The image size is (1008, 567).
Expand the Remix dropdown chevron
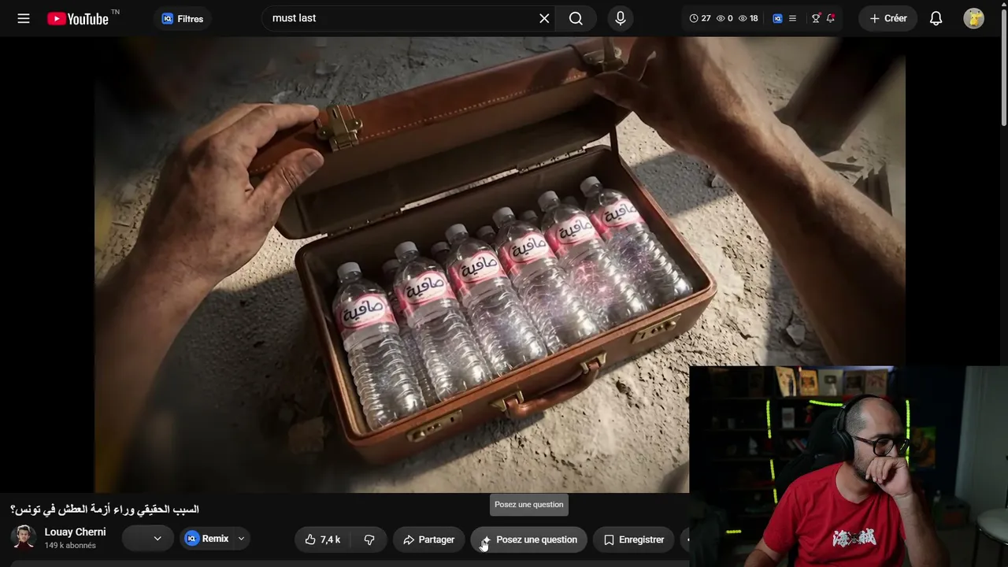click(241, 539)
